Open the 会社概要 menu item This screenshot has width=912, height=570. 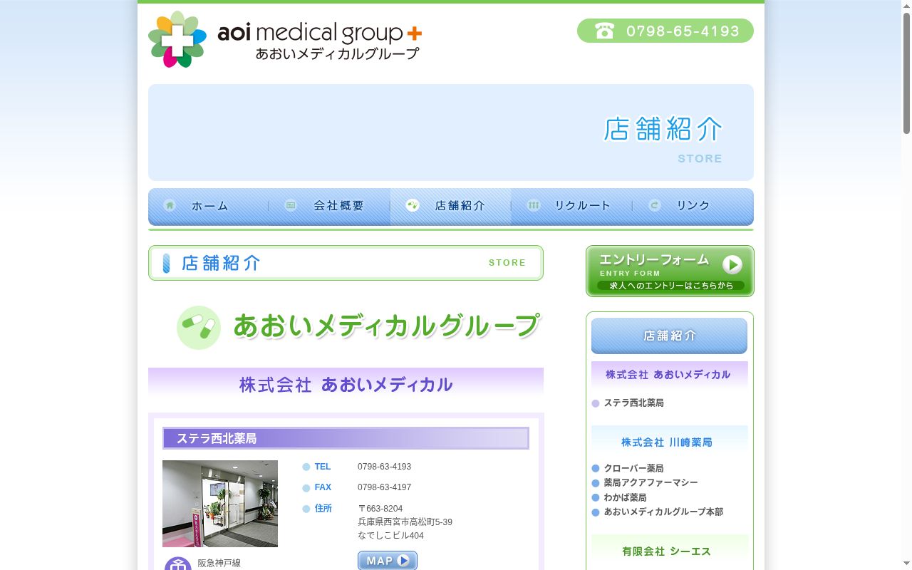[330, 207]
